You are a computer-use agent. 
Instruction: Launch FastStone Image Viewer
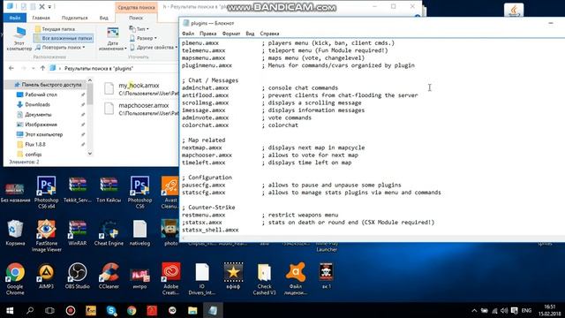[x=46, y=235]
